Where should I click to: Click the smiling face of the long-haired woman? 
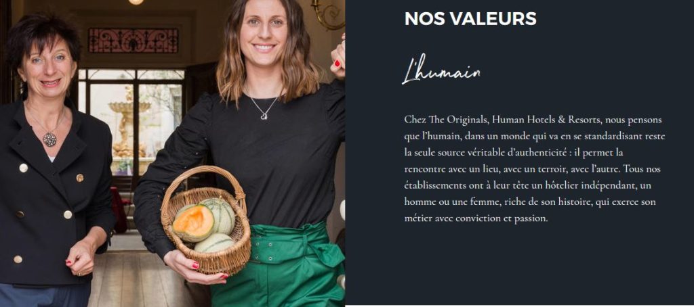point(264,30)
